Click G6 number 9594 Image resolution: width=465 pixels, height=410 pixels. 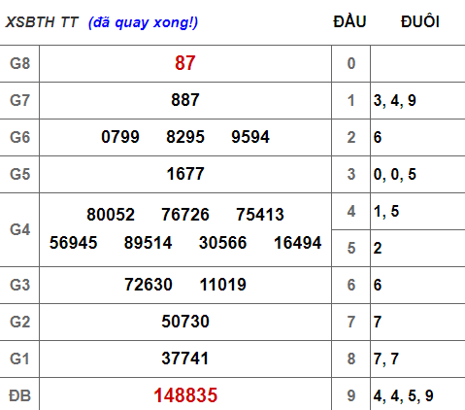tap(250, 137)
